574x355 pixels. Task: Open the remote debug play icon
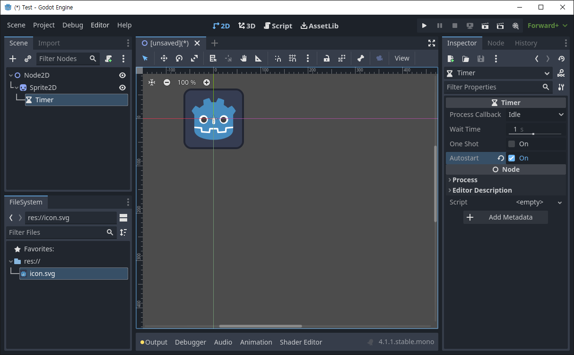(470, 26)
